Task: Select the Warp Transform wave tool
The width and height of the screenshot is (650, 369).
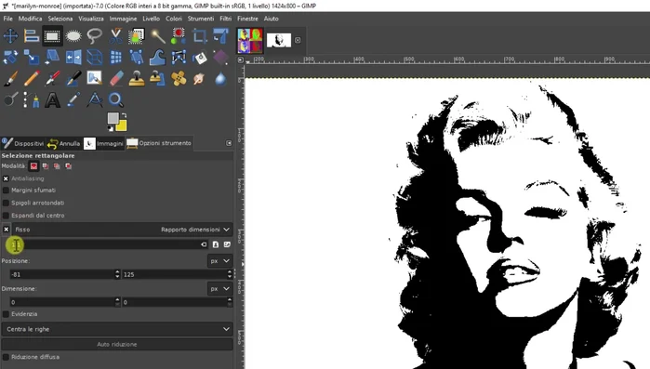Action: point(157,57)
